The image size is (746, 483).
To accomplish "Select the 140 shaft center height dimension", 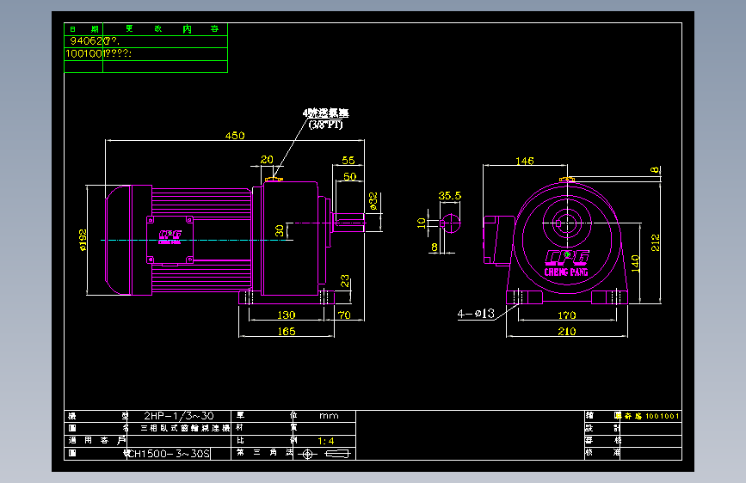I will (635, 263).
